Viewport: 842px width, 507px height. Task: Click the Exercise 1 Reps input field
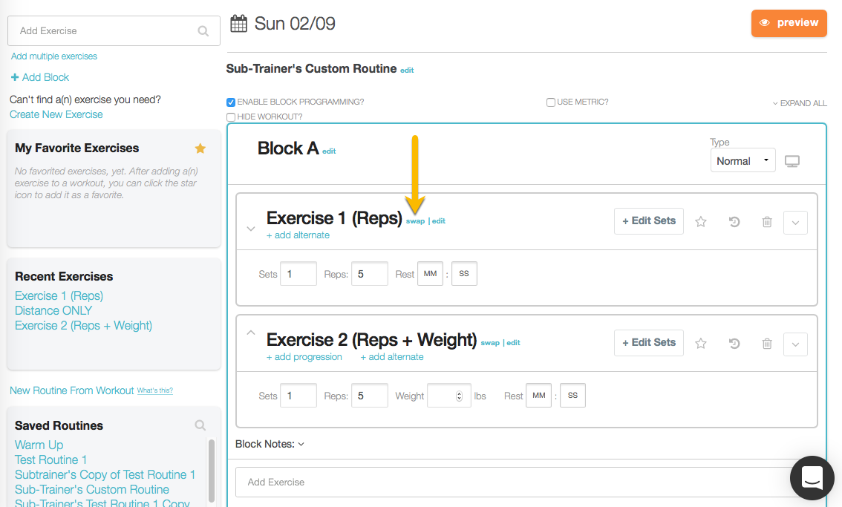coord(370,274)
